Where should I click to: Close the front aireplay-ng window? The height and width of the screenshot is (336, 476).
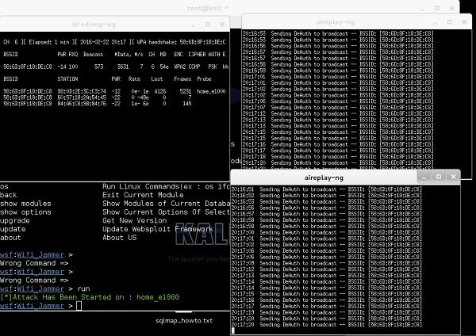click(x=453, y=177)
